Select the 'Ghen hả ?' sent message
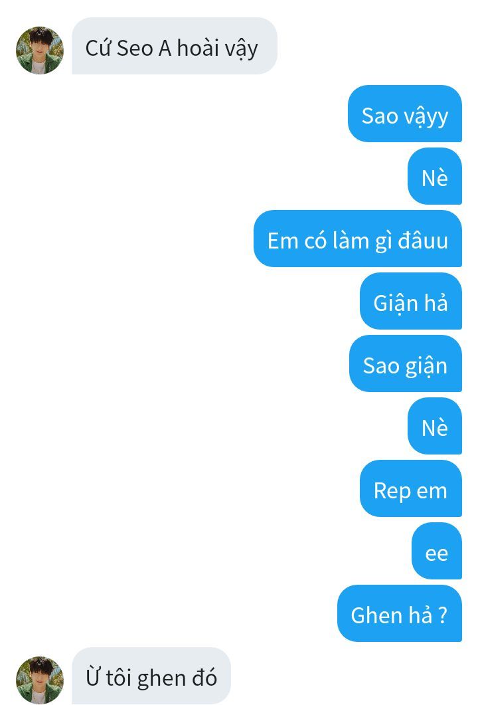 click(x=400, y=614)
